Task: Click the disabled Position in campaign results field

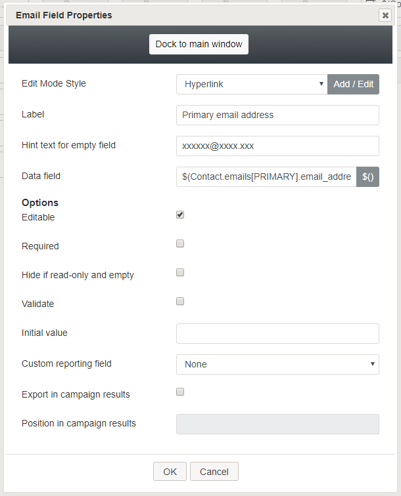Action: pos(277,424)
